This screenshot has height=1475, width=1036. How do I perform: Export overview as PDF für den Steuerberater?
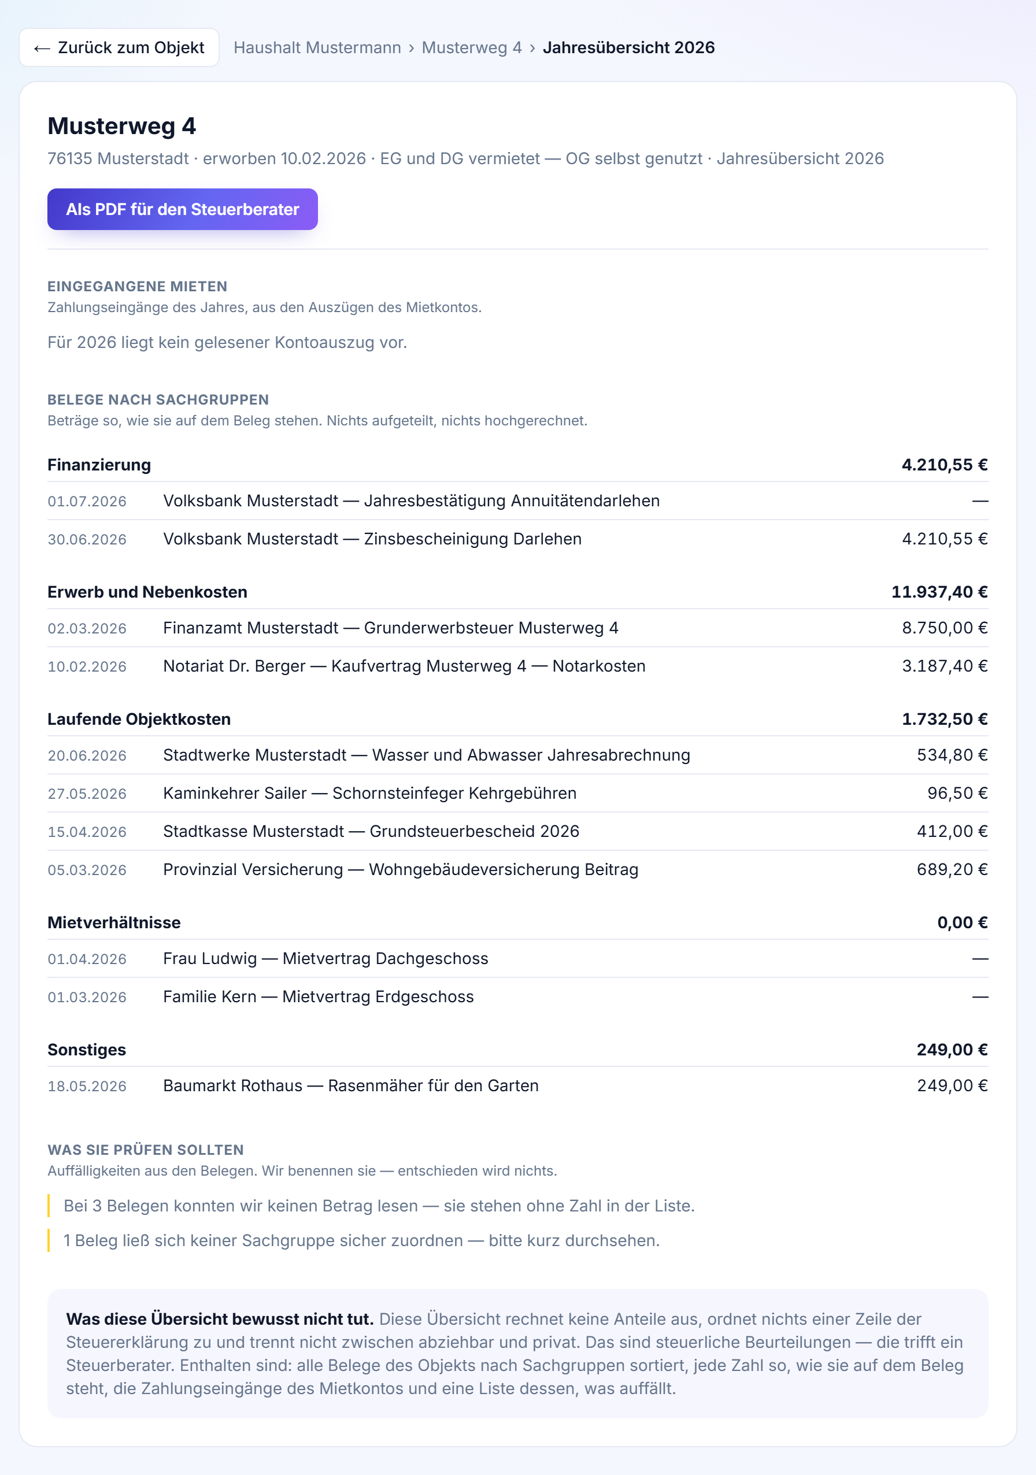click(183, 209)
